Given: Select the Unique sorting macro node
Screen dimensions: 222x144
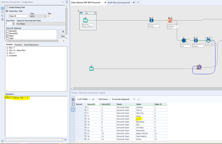Looking at the screenshot, I should [184, 40].
